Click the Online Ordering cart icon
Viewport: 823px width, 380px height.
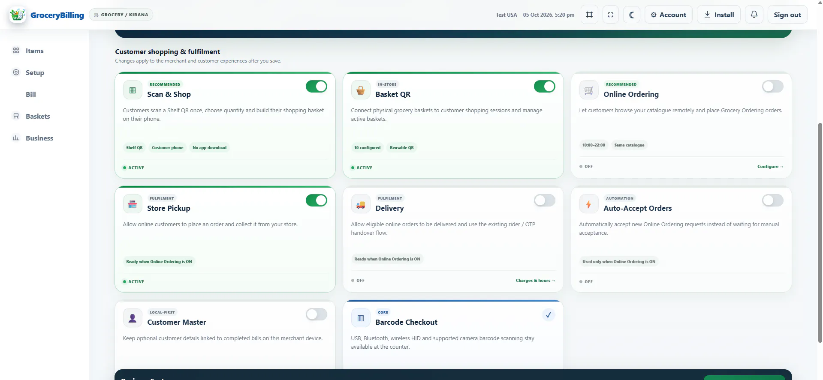589,90
